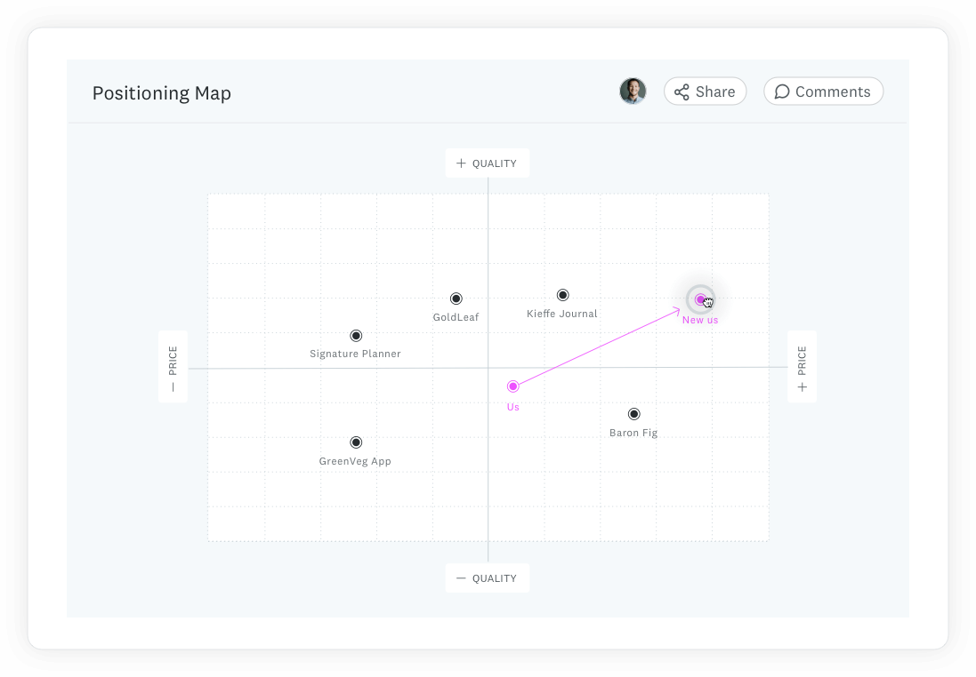Click the "Signature Planner" text label

(x=355, y=354)
